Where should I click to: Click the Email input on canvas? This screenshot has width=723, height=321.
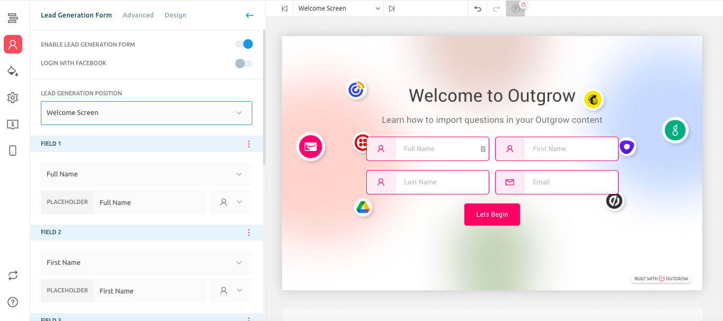[557, 182]
